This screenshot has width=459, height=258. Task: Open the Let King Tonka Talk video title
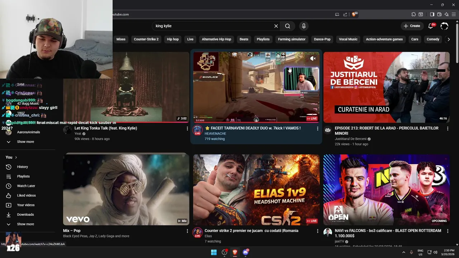(x=106, y=128)
